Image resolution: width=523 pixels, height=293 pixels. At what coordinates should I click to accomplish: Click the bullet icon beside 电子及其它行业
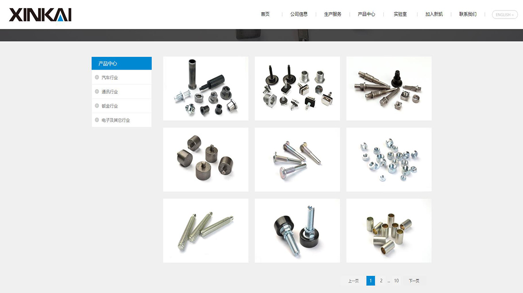[97, 120]
